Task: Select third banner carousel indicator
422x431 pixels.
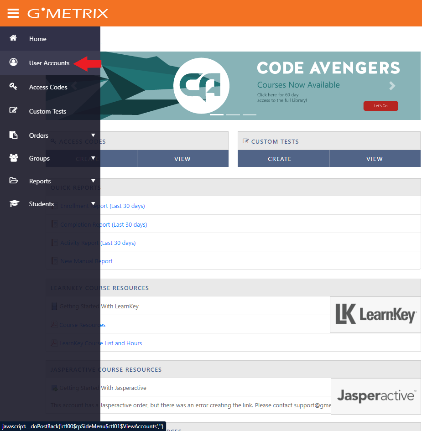Action: pyautogui.click(x=250, y=114)
